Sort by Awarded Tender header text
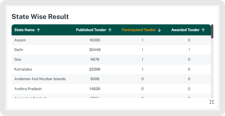Screen dimensions: 225x116 [185, 30]
